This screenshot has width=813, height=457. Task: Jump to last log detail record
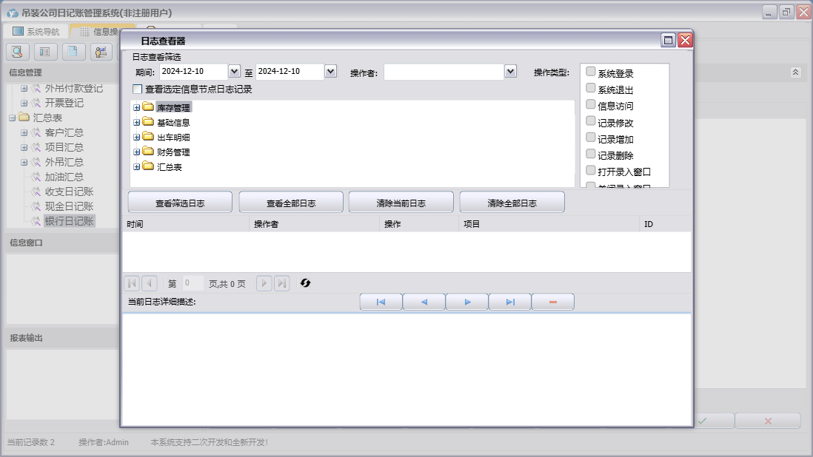coord(510,302)
